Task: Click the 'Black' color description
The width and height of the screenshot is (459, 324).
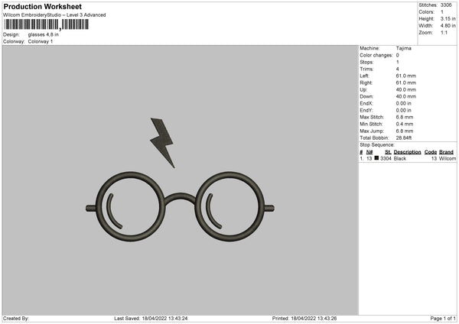Action: tap(400, 158)
